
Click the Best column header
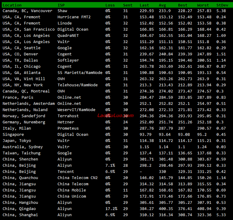coord(182,5)
